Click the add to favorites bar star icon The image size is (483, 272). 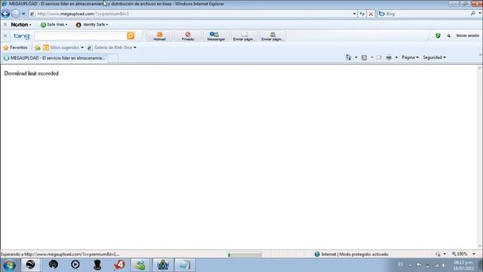coord(37,48)
